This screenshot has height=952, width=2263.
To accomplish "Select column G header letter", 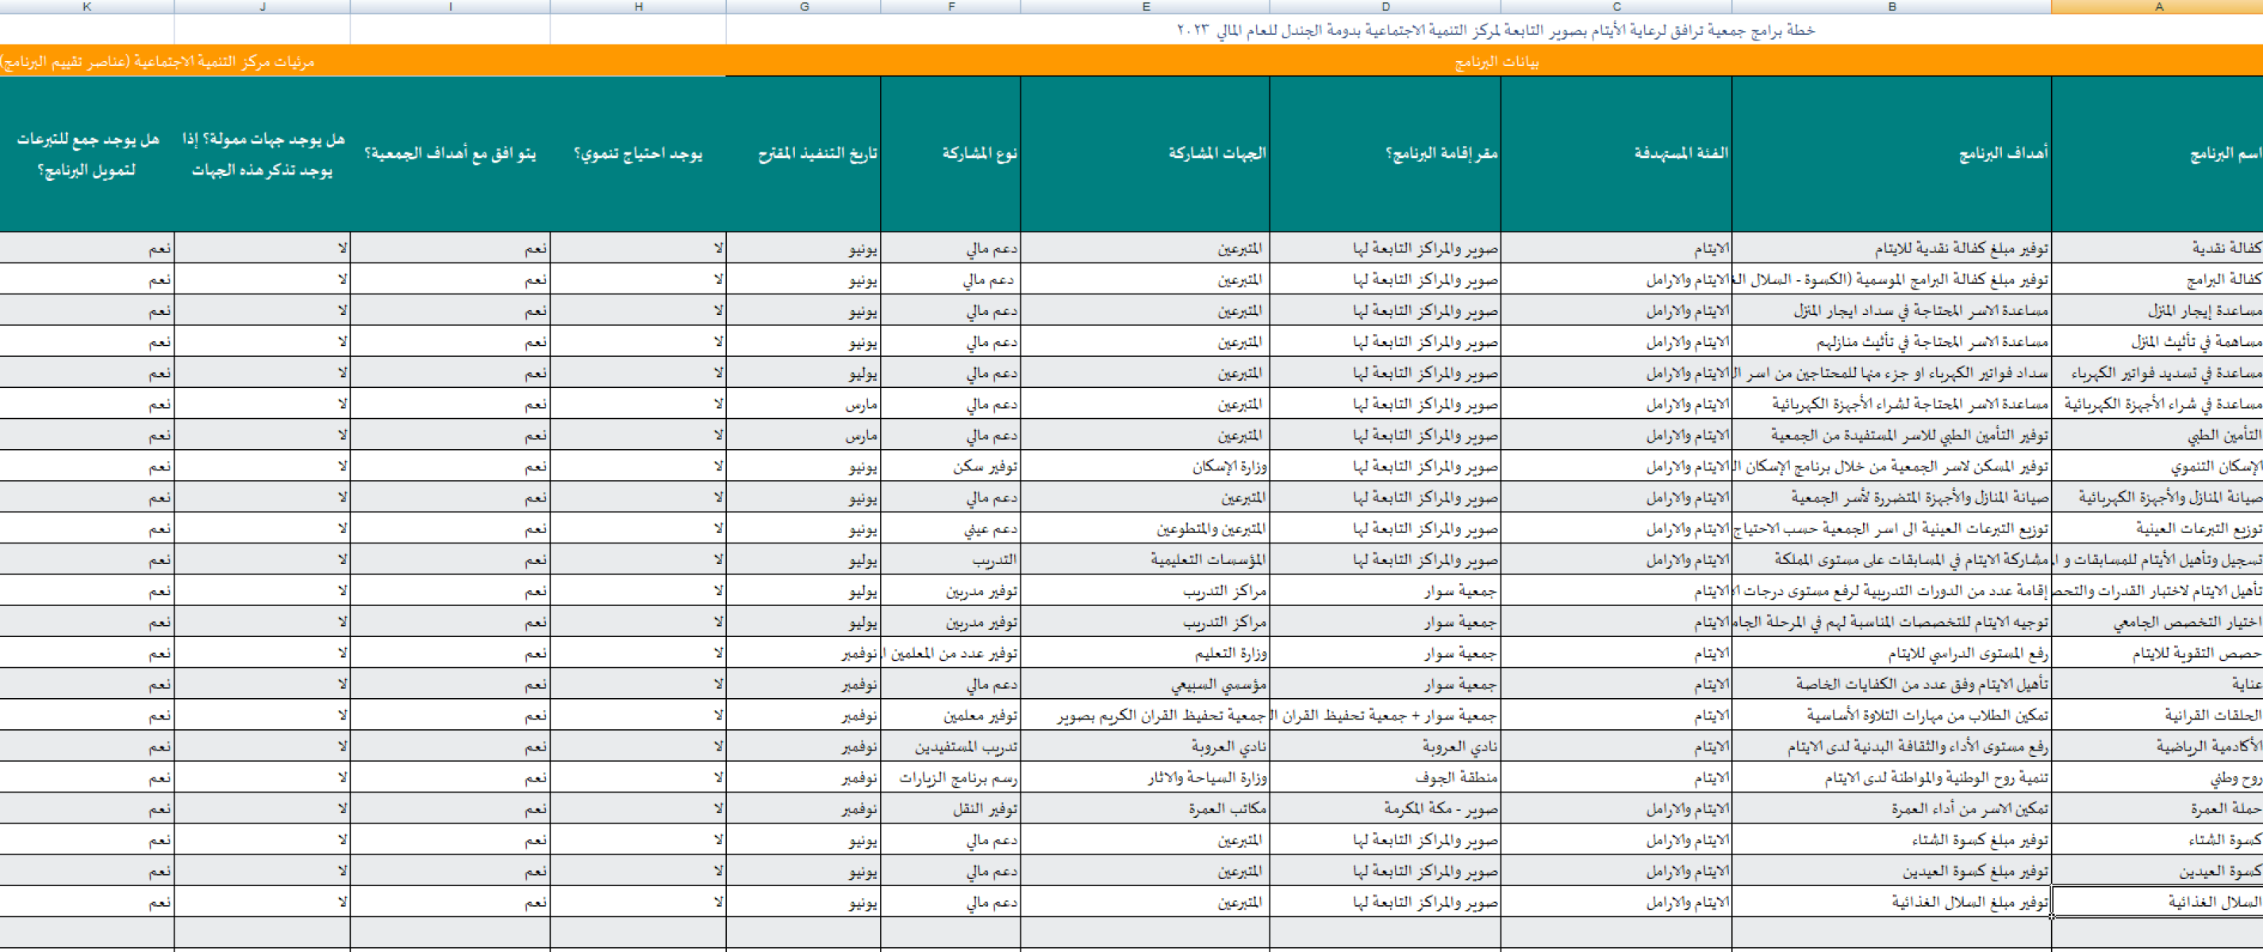I will click(804, 7).
